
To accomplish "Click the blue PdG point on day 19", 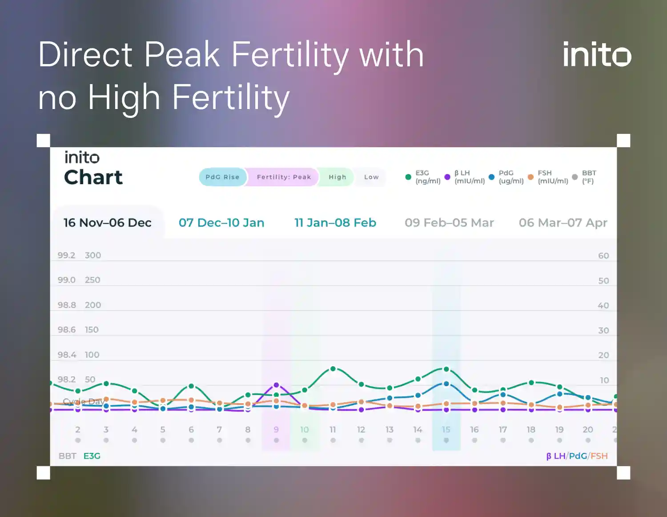I will click(x=559, y=394).
